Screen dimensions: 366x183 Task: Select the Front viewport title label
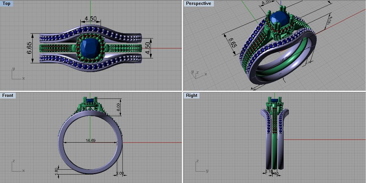coord(8,95)
